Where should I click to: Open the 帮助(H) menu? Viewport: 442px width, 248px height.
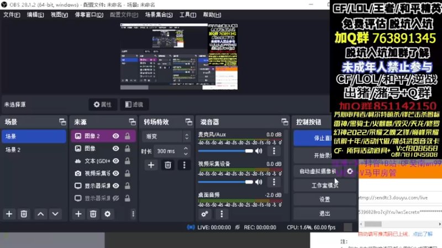(x=212, y=15)
